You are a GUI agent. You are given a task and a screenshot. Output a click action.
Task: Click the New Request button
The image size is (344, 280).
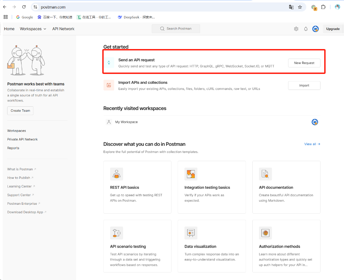[304, 63]
